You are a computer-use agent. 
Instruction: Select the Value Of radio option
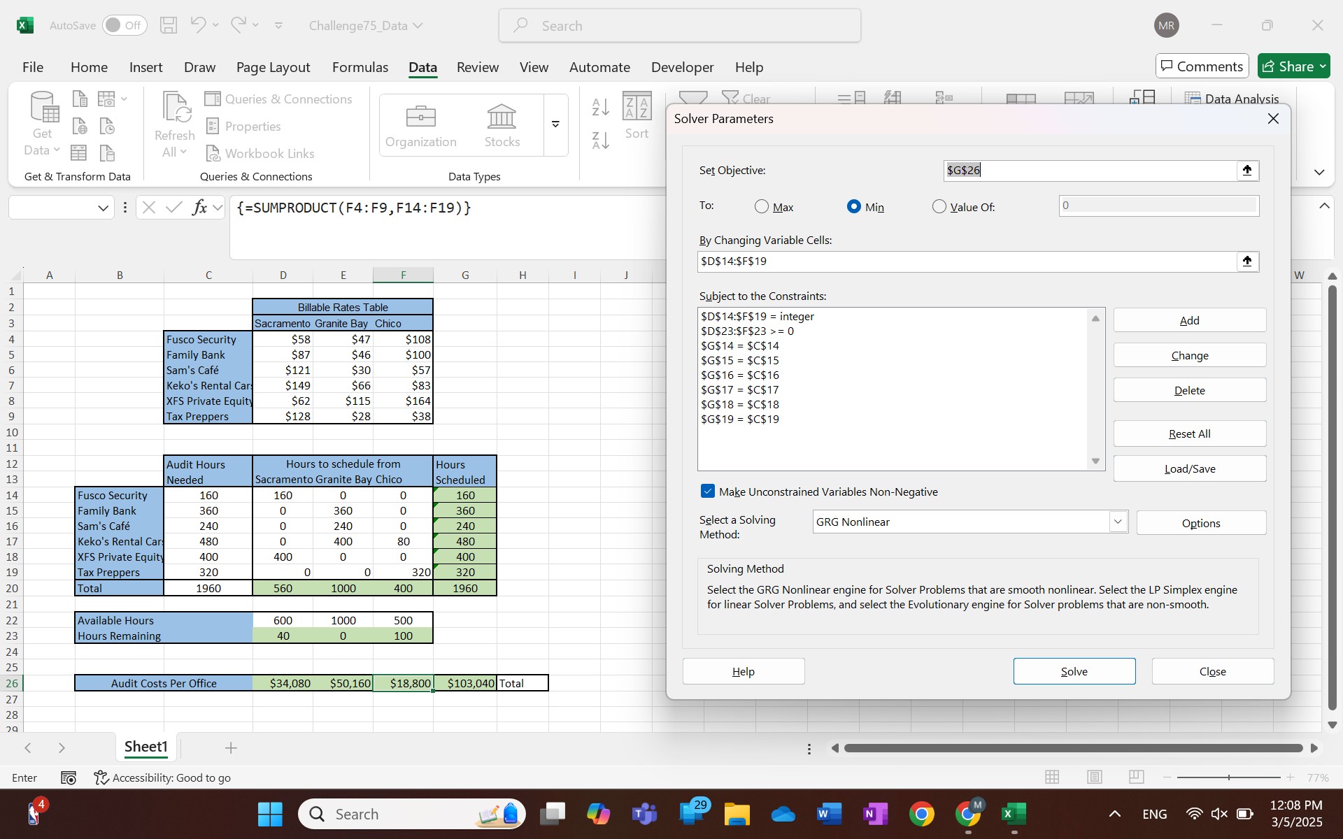[939, 207]
